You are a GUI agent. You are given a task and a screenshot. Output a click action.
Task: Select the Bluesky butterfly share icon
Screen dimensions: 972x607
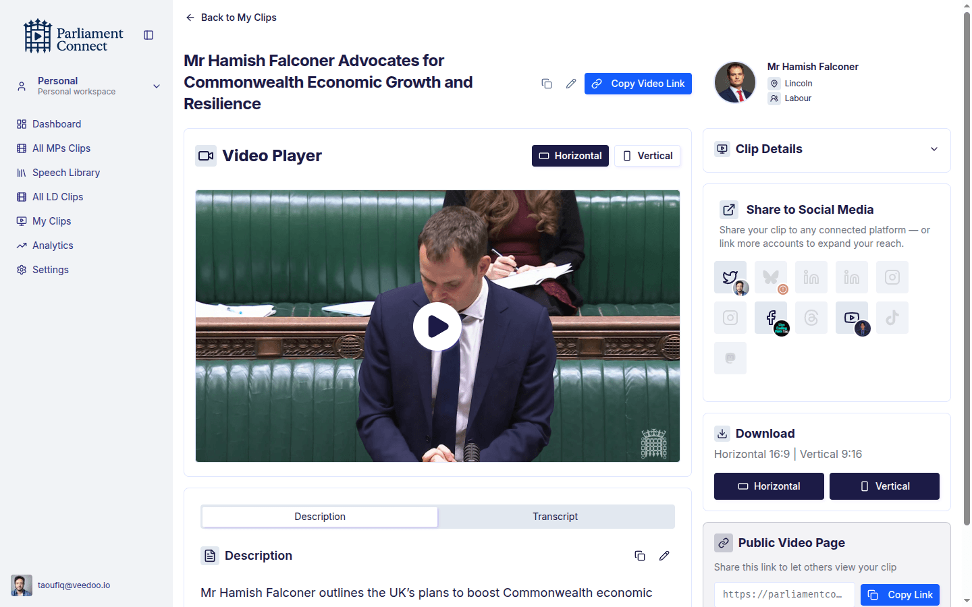tap(771, 277)
